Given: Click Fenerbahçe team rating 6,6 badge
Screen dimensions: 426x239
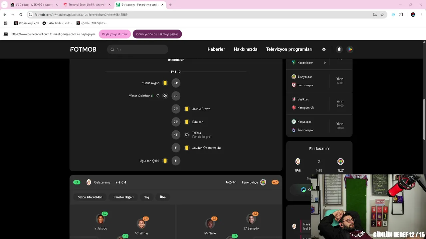Looking at the screenshot, I should coord(275,182).
